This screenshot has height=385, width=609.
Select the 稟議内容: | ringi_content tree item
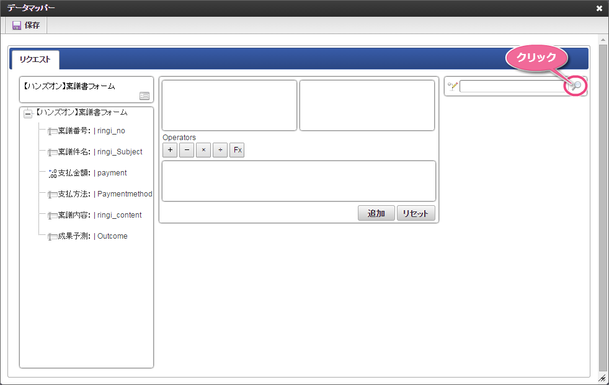click(x=99, y=215)
